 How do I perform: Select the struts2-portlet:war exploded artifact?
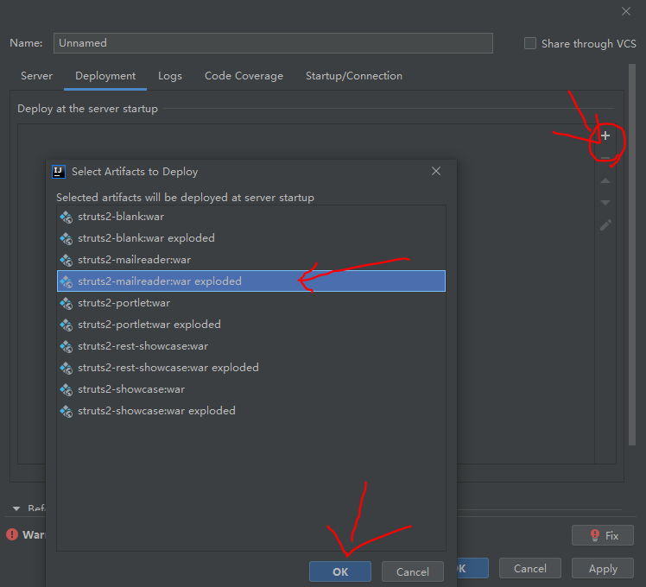(251, 325)
